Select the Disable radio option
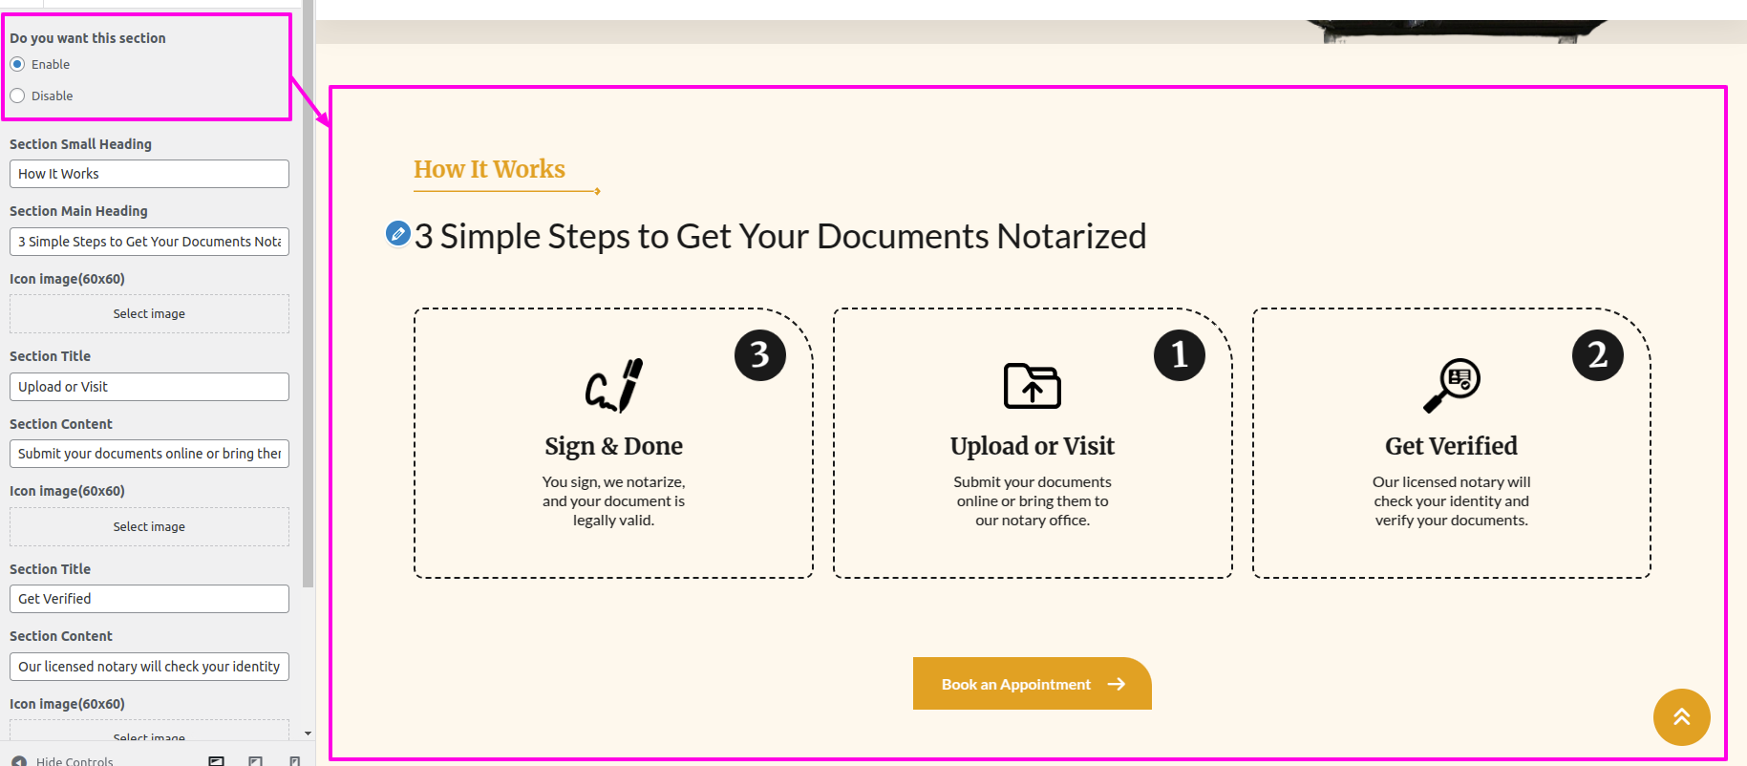Viewport: 1747px width, 766px height. point(18,96)
